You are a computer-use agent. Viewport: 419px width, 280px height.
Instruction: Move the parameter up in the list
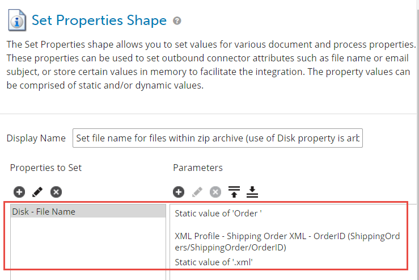click(234, 192)
